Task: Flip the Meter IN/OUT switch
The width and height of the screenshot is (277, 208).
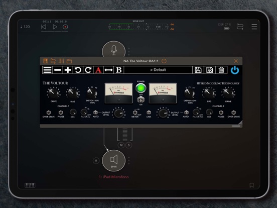Action: point(135,113)
